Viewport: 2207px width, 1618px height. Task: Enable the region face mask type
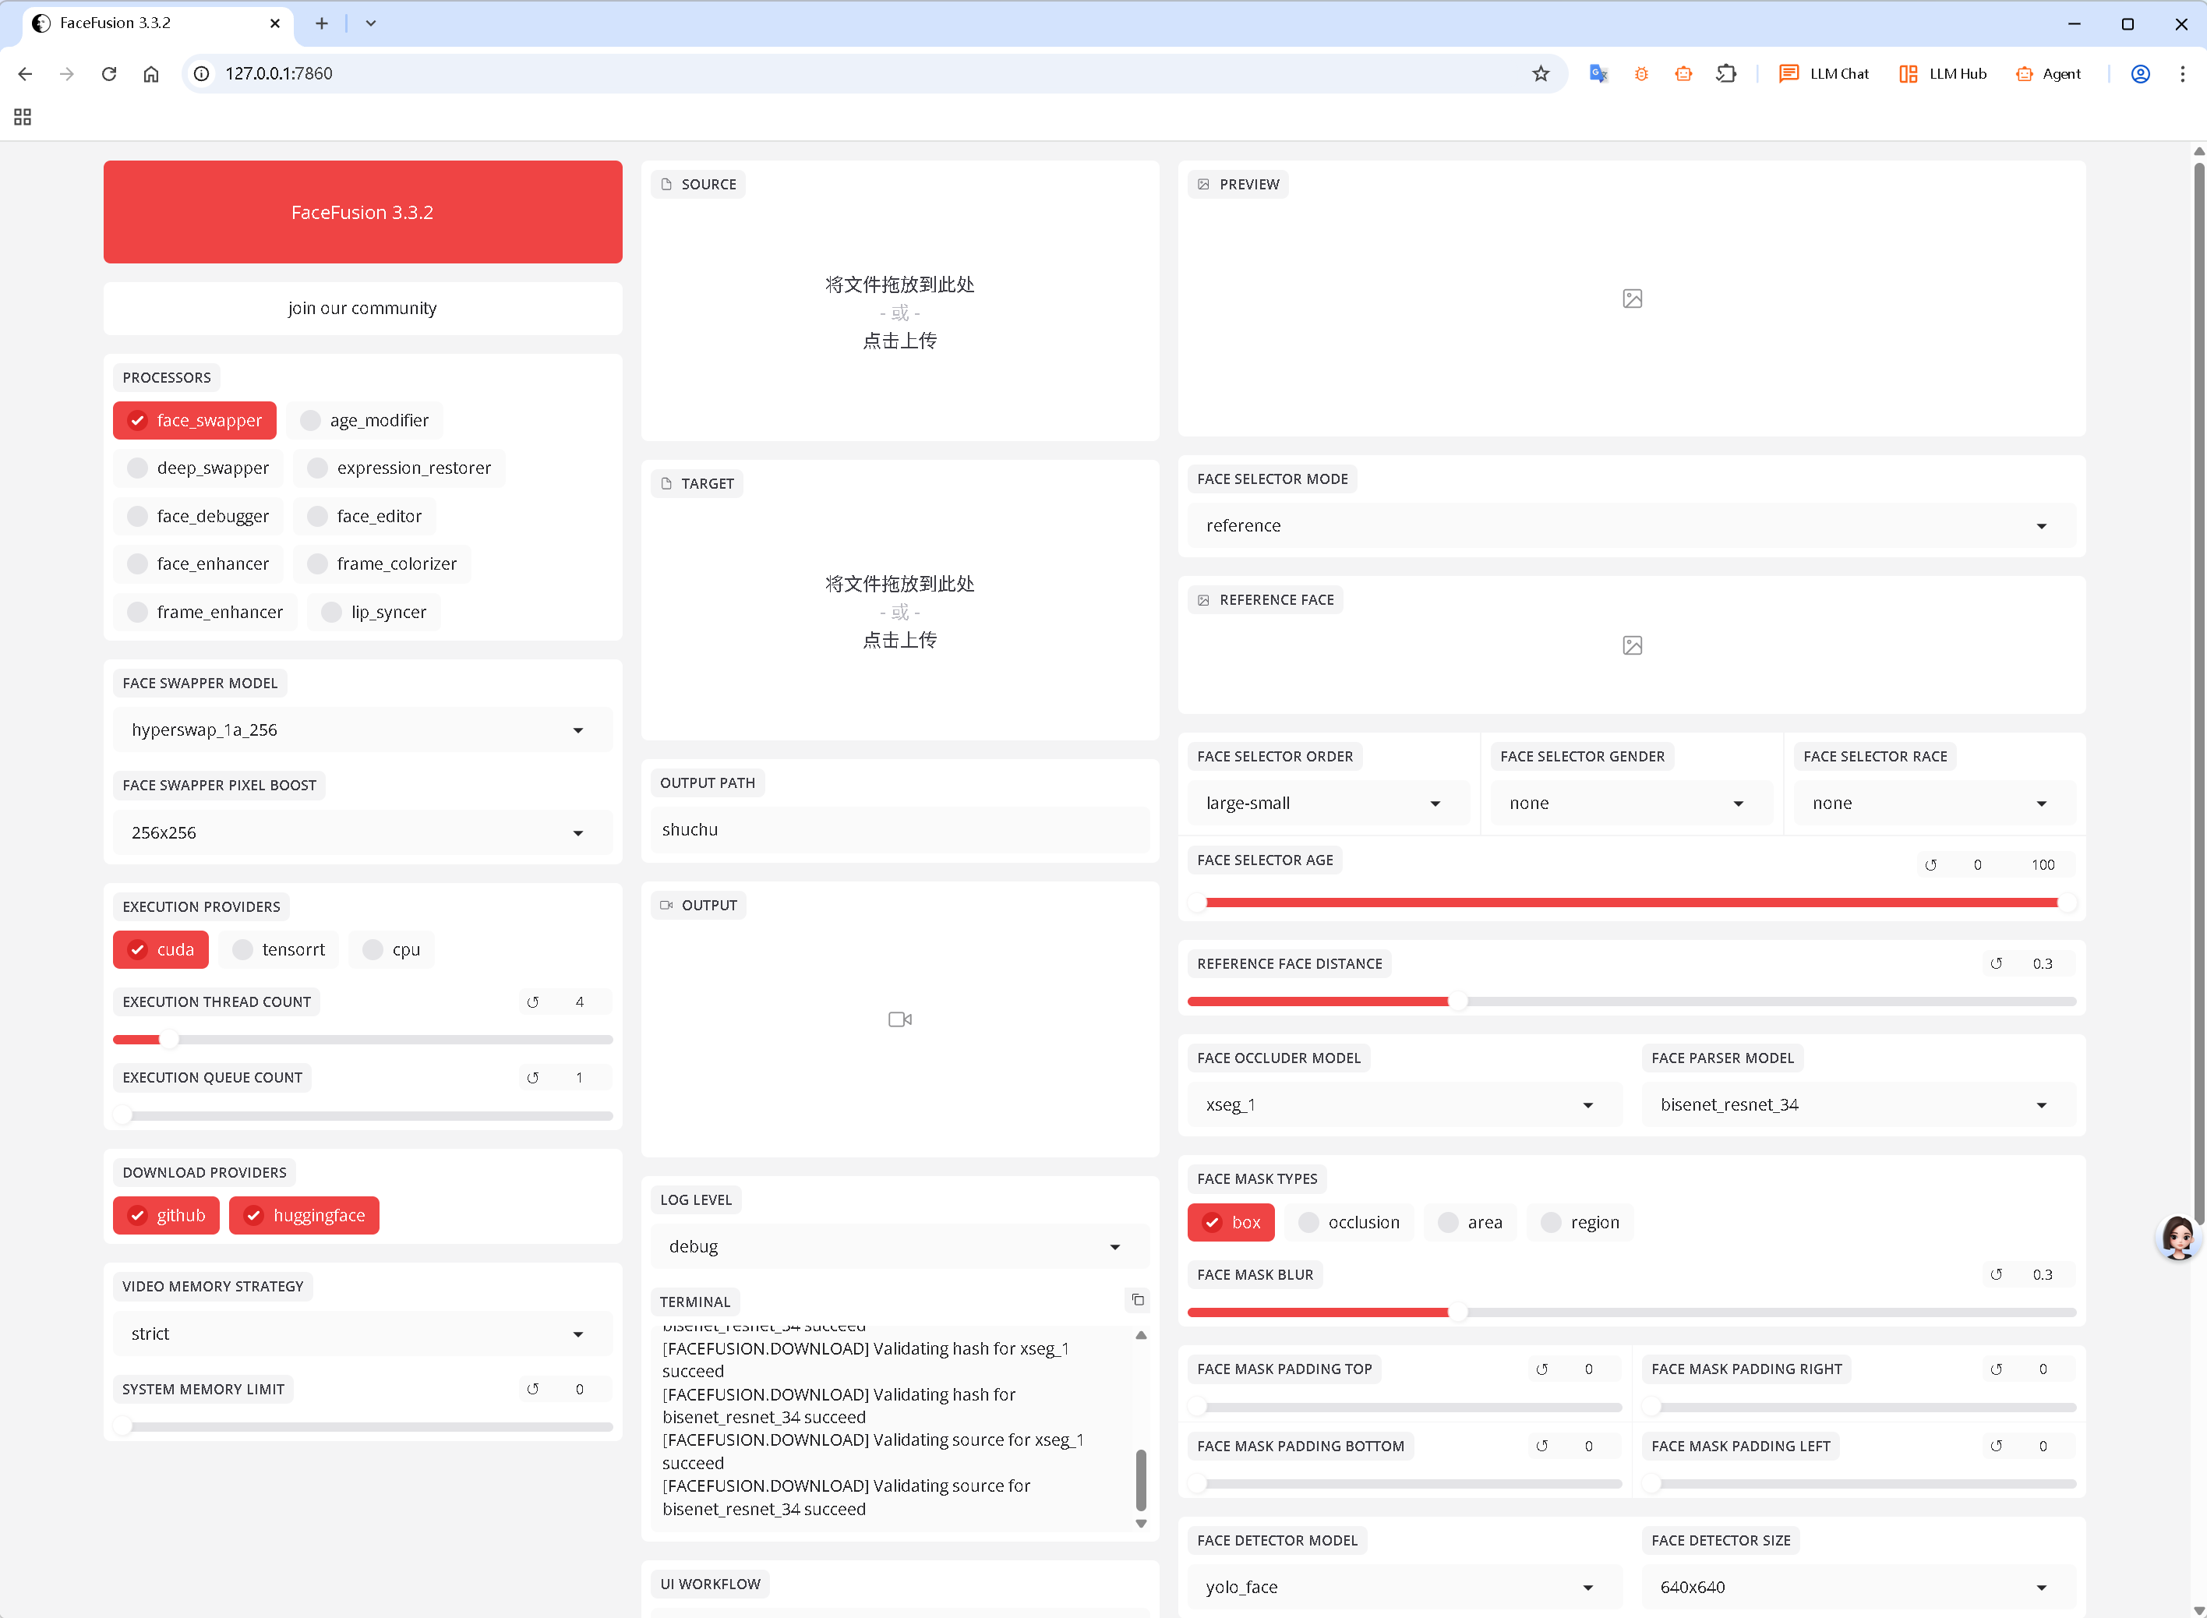coord(1580,1222)
